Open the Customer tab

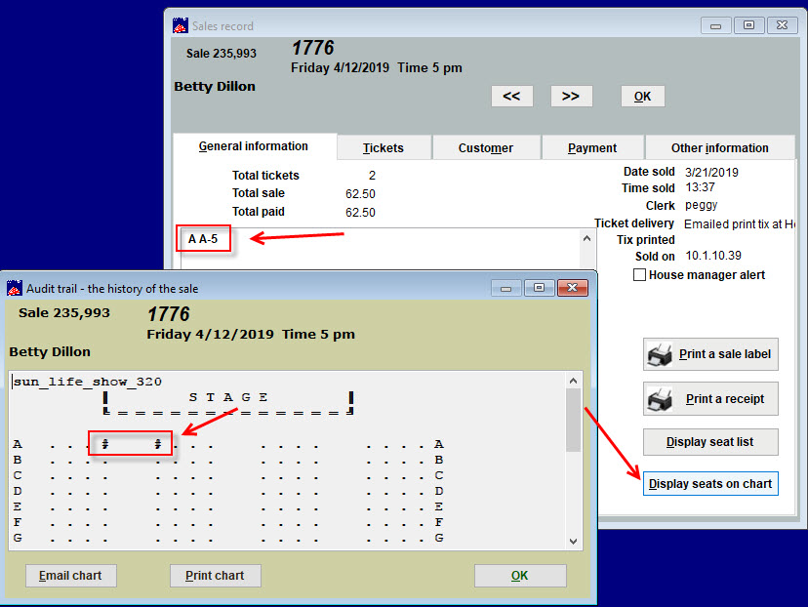point(486,148)
